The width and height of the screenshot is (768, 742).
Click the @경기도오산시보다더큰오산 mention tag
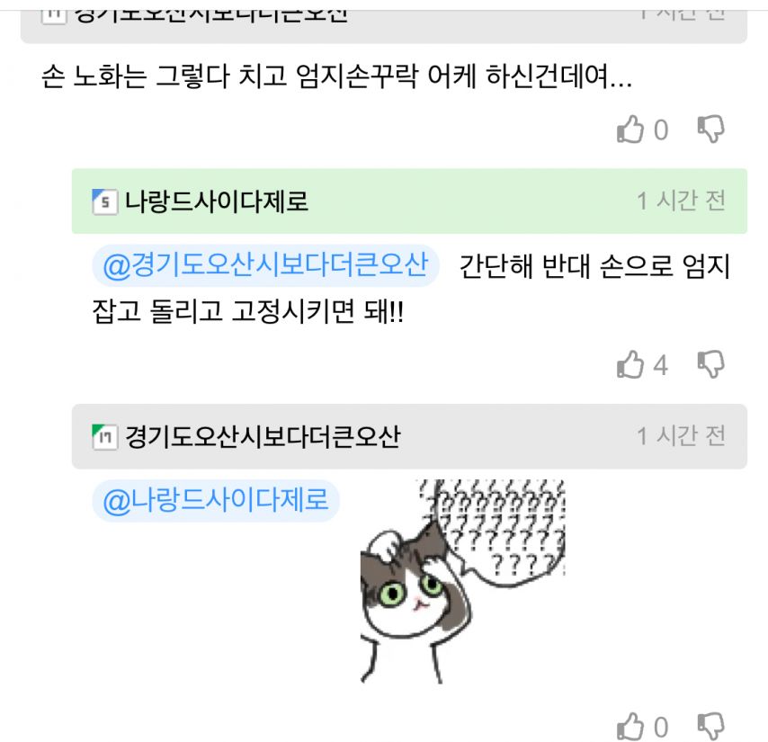[x=265, y=265]
